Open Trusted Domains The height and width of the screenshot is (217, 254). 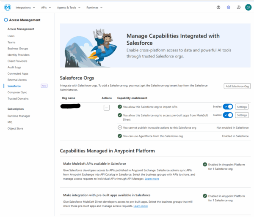click(18, 98)
